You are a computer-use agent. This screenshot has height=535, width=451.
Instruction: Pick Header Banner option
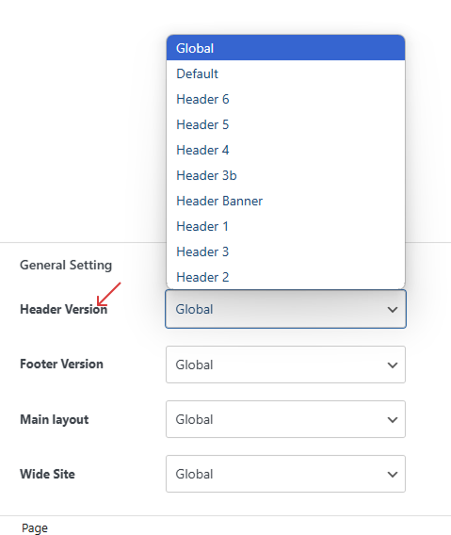pos(285,201)
